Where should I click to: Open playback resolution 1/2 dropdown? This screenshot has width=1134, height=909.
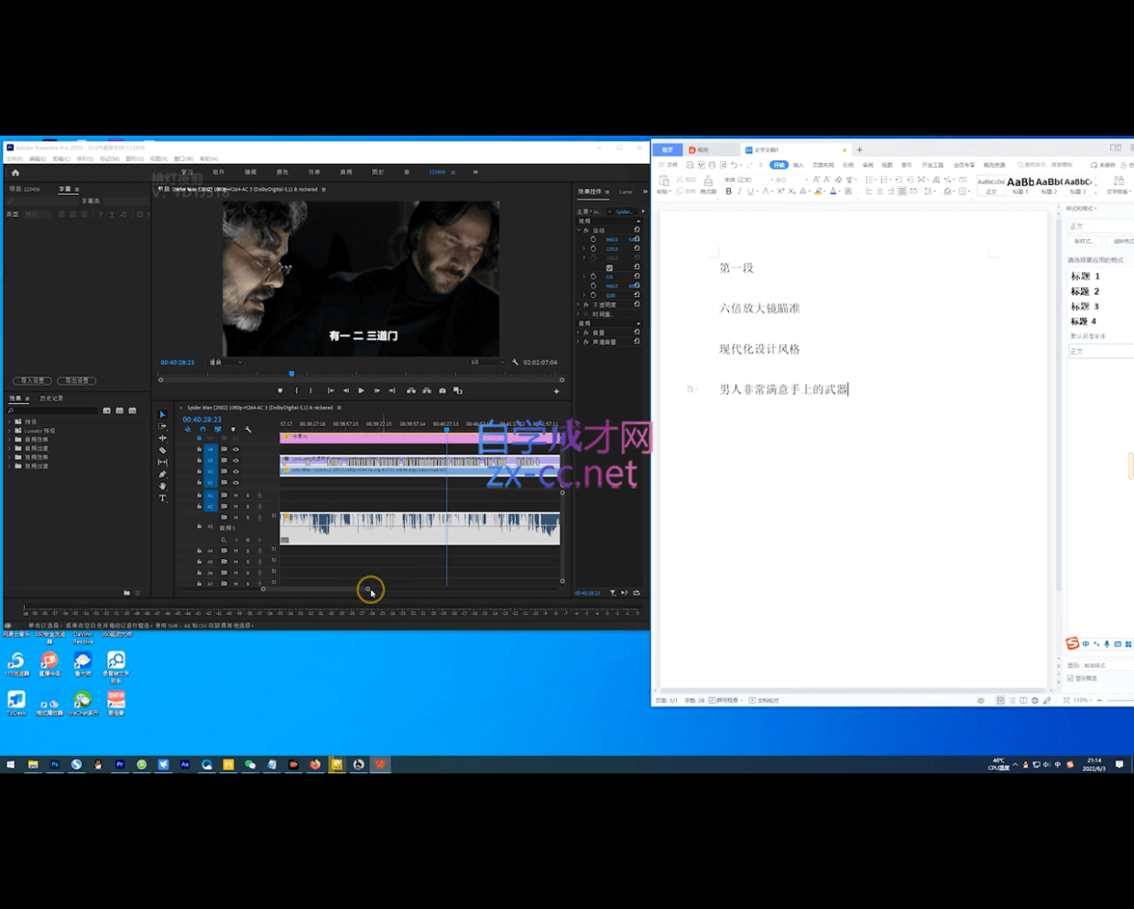(x=485, y=363)
